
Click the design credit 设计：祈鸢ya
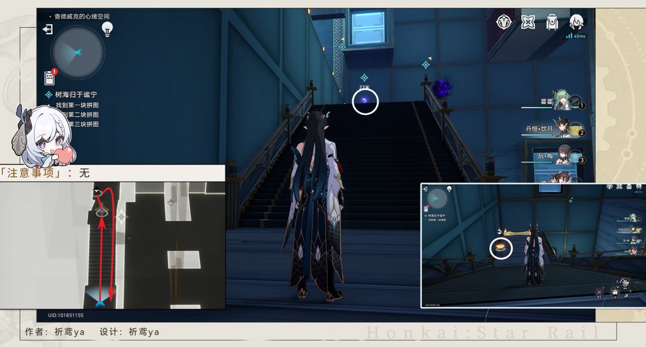[129, 332]
